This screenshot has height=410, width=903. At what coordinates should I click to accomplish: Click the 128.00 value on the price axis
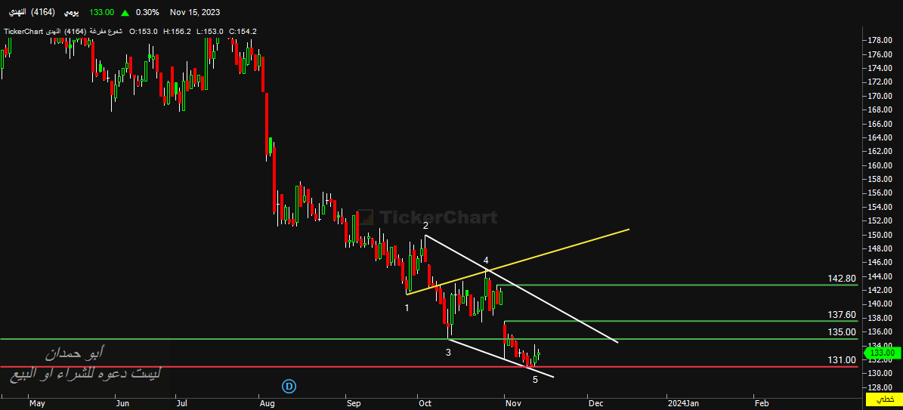[x=880, y=387]
